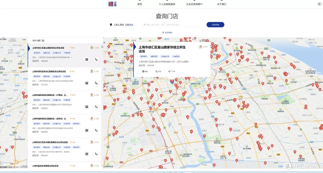Click 7.7km navigation button in popup

pos(172,71)
